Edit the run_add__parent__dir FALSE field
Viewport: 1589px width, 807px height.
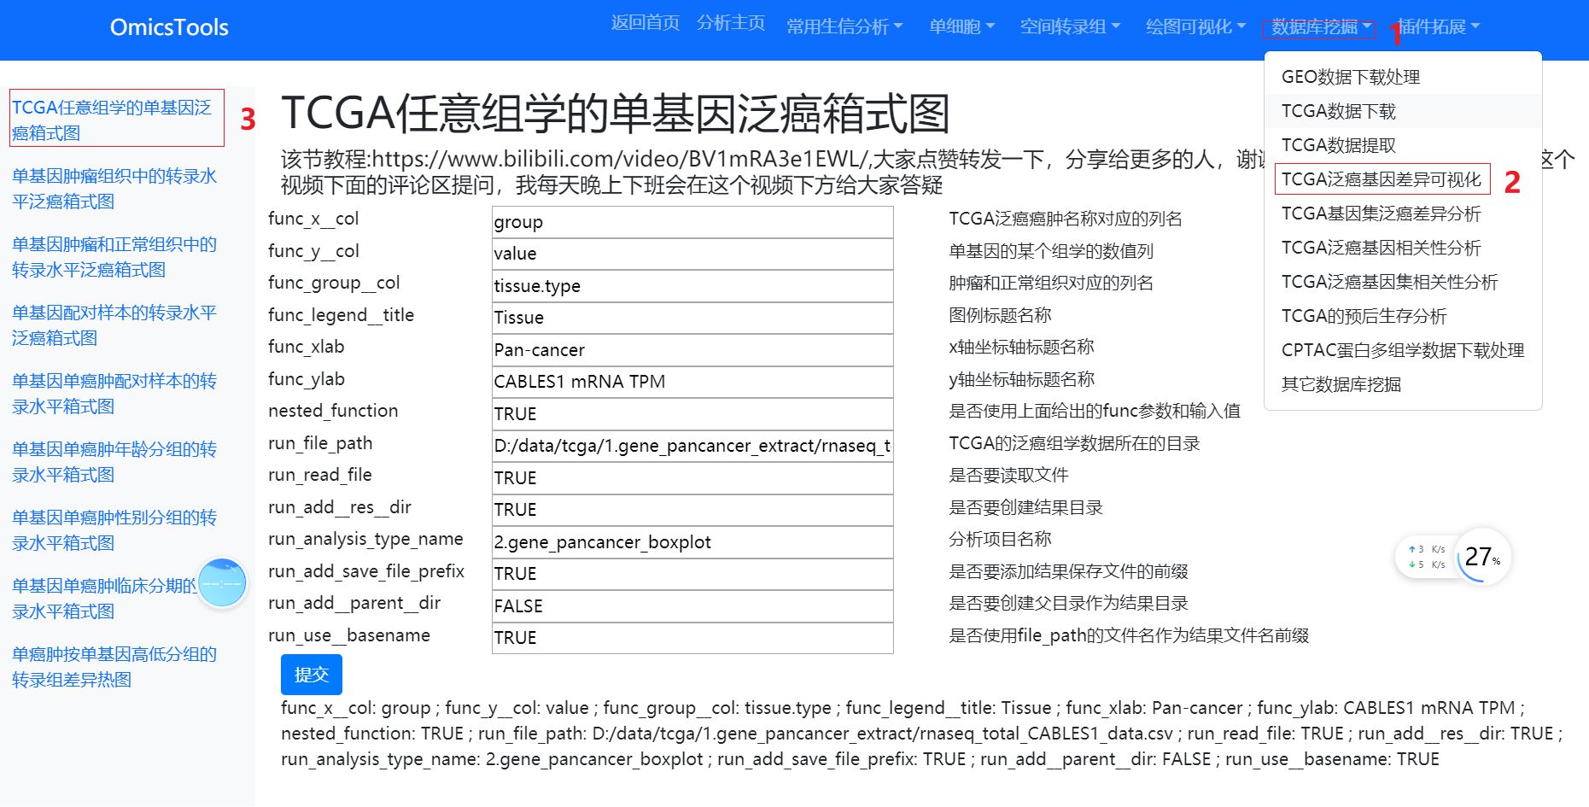692,606
